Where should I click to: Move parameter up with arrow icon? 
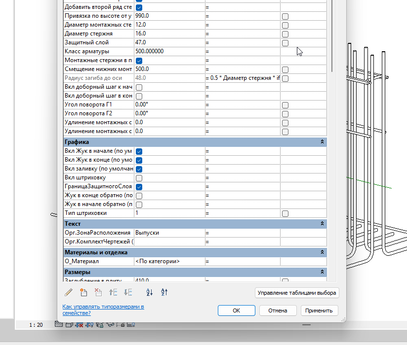point(113,292)
